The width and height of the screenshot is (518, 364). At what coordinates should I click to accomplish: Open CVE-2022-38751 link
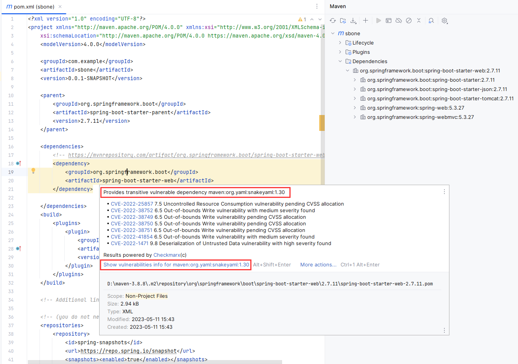coord(132,230)
